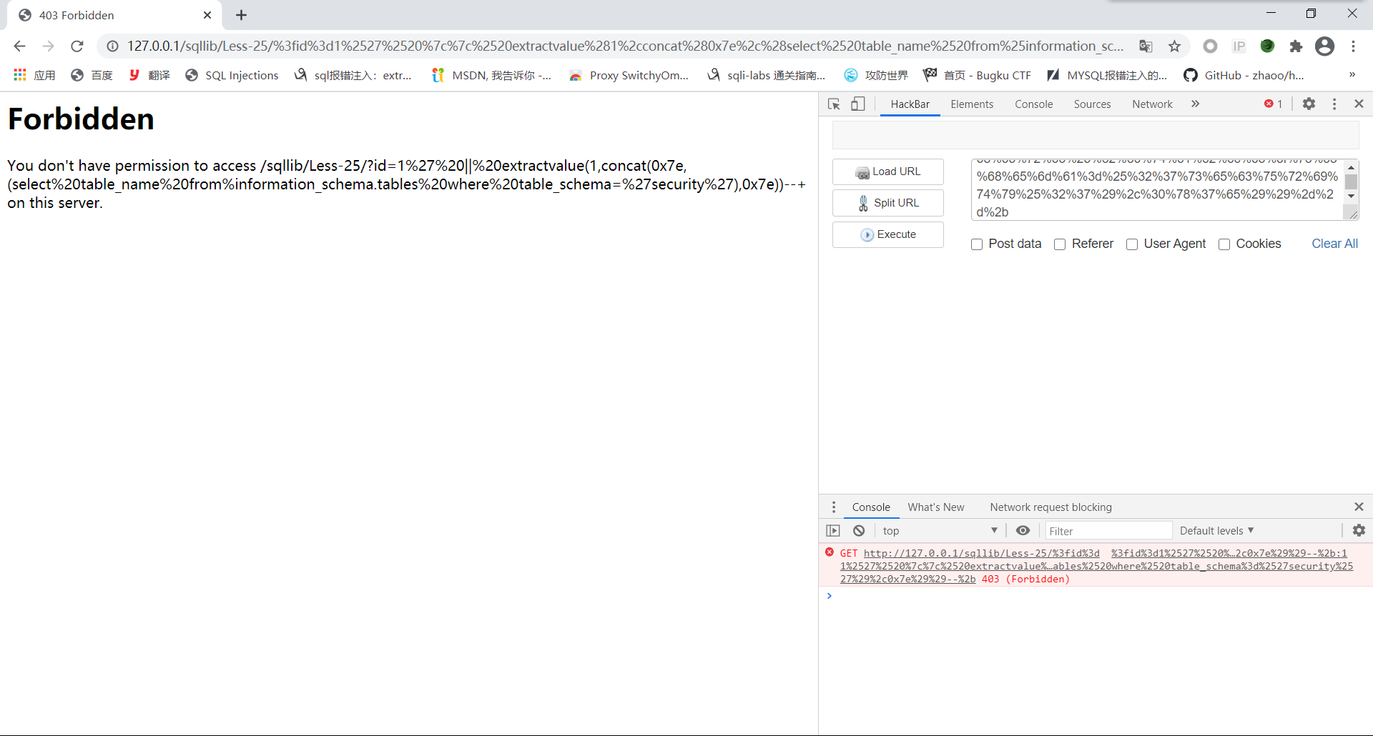
Task: Show more DevTools tabs chevron
Action: (1195, 104)
